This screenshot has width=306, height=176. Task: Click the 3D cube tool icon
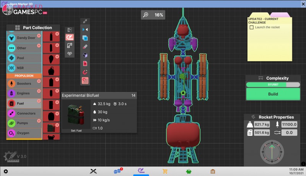click(x=85, y=55)
